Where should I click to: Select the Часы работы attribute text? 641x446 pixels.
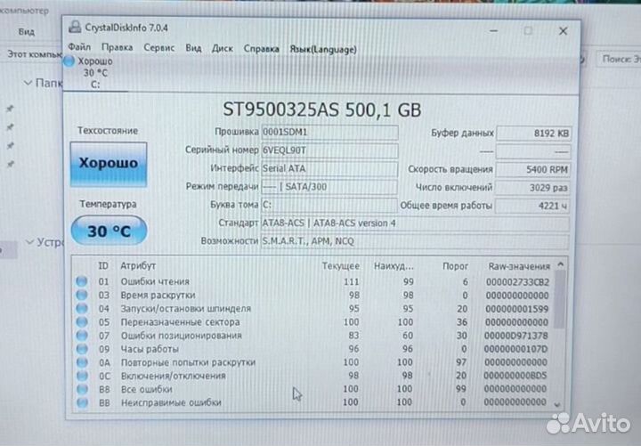point(150,349)
